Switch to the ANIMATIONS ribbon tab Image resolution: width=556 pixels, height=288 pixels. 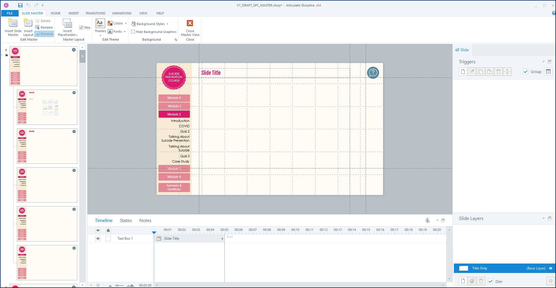point(122,13)
